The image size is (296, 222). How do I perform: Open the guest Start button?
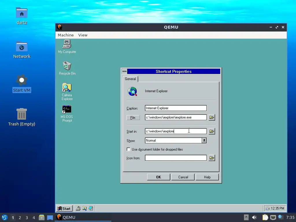(x=64, y=208)
